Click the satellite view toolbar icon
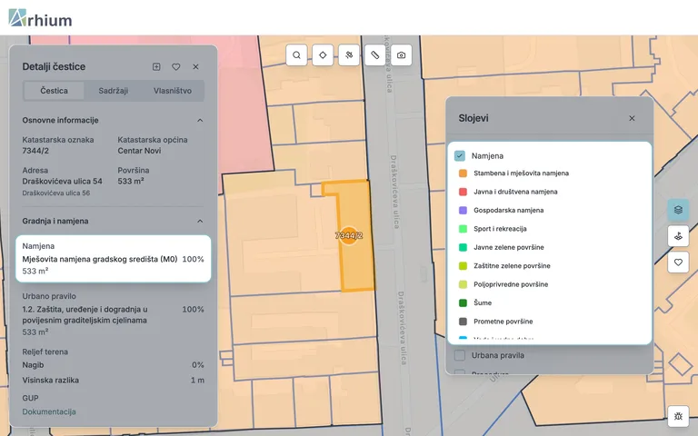This screenshot has height=436, width=698. 349,55
